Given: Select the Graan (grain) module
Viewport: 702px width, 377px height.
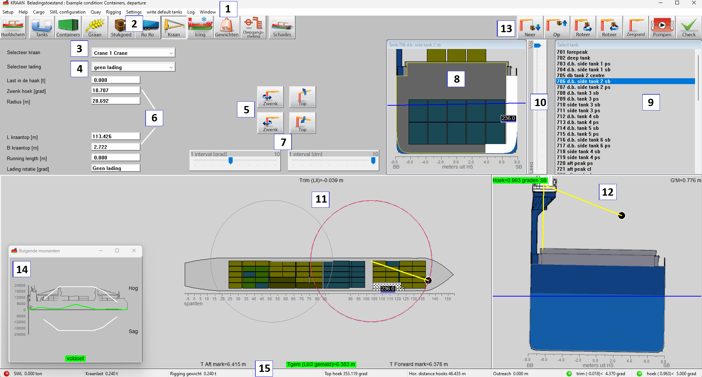Looking at the screenshot, I should point(94,27).
